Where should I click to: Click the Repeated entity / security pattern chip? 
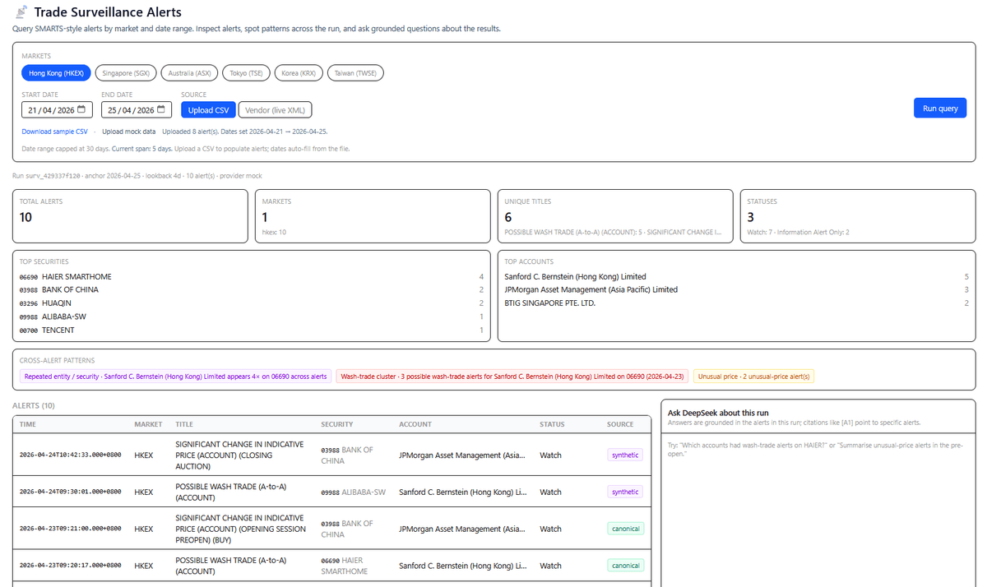(175, 377)
